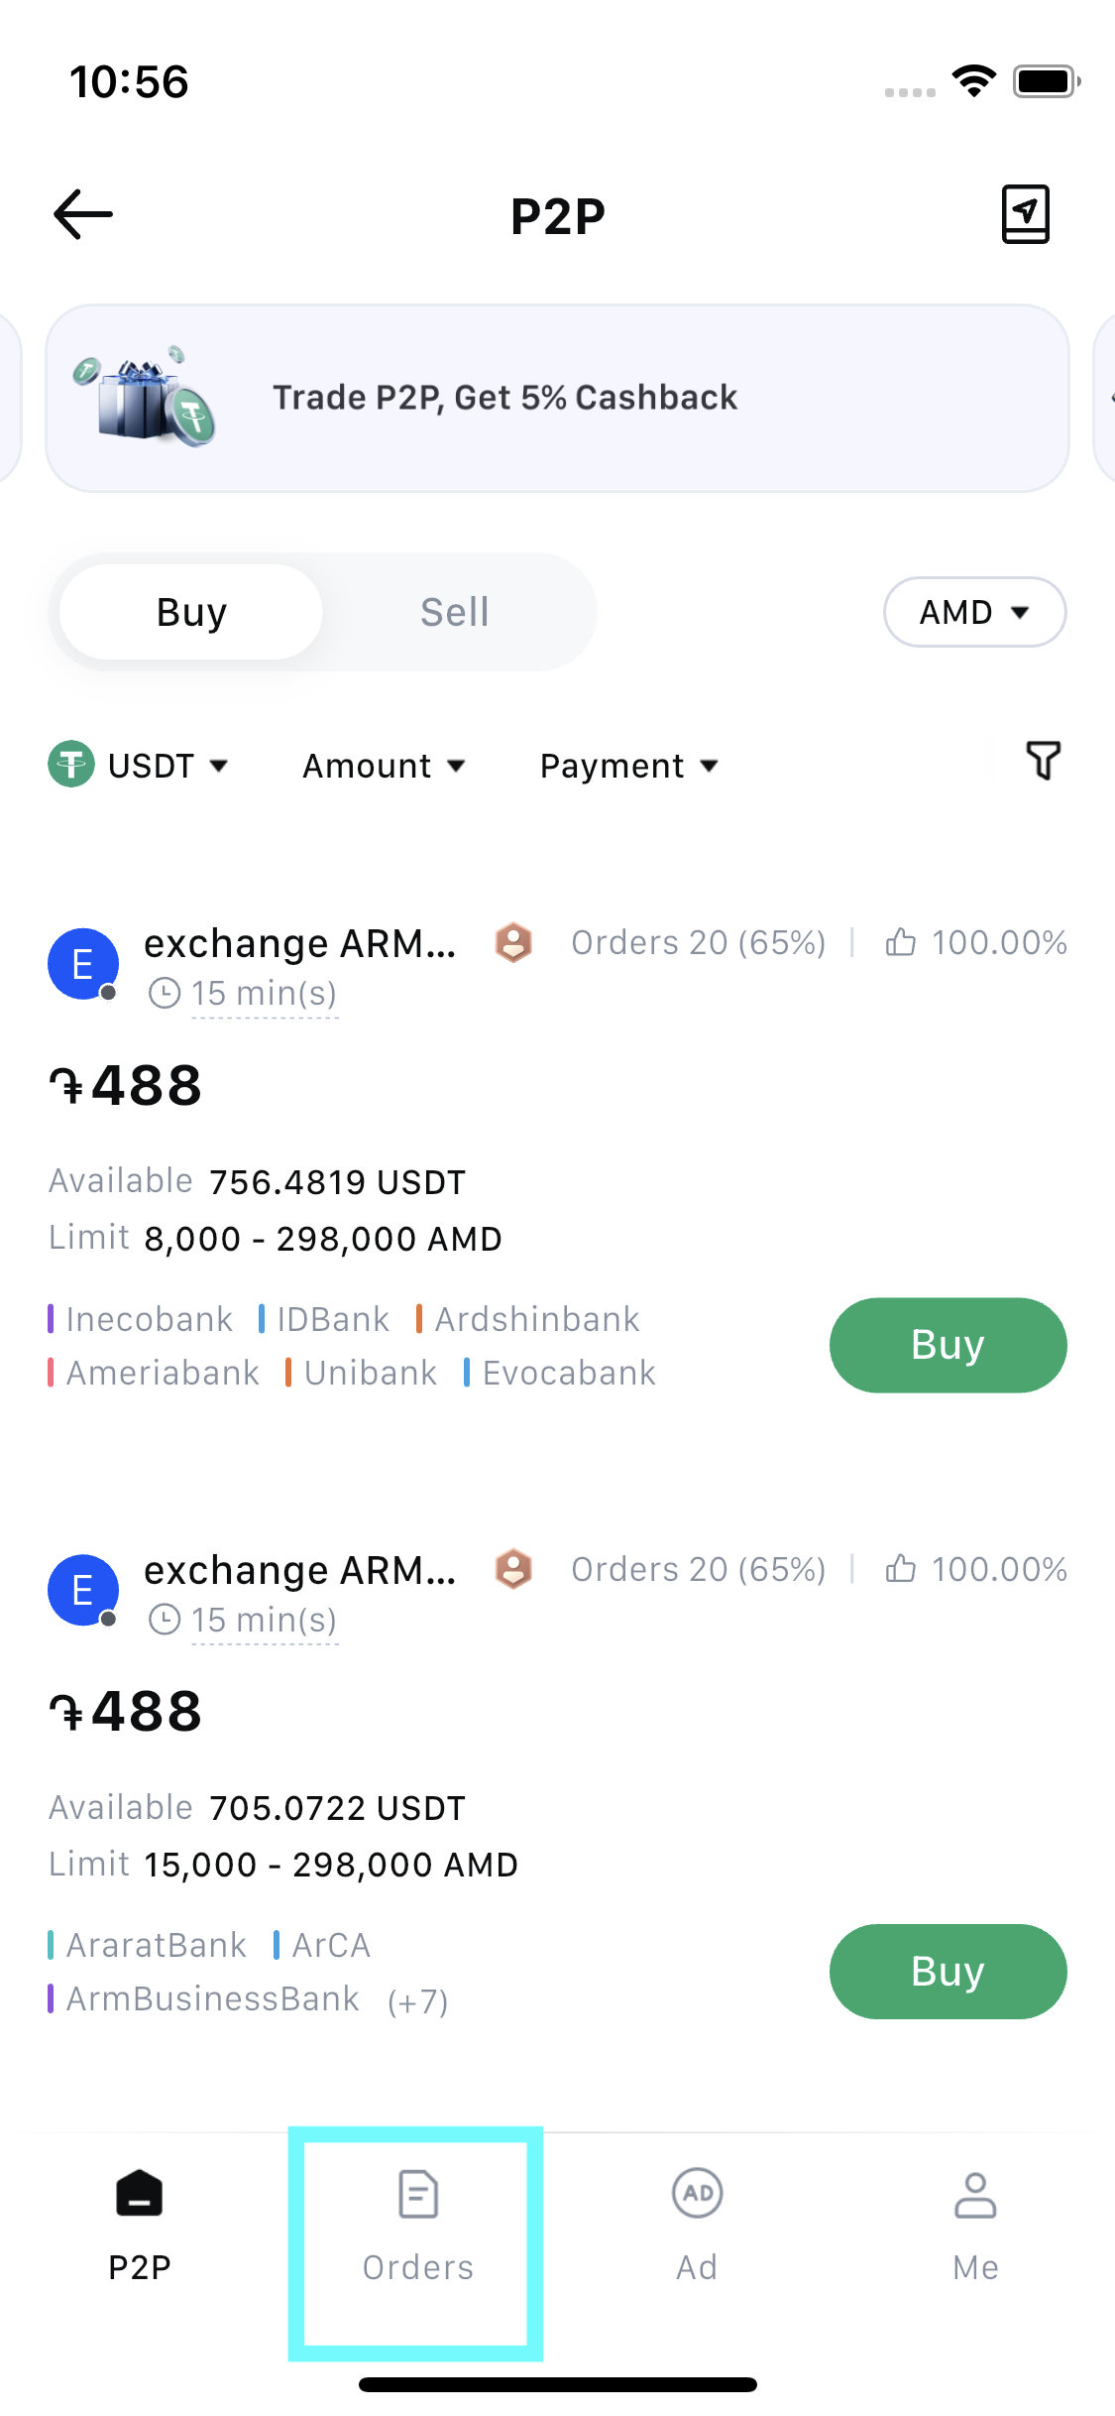Screen dimensions: 1115x2416
Task: Tap the Orders icon in bottom bar
Action: (417, 2194)
